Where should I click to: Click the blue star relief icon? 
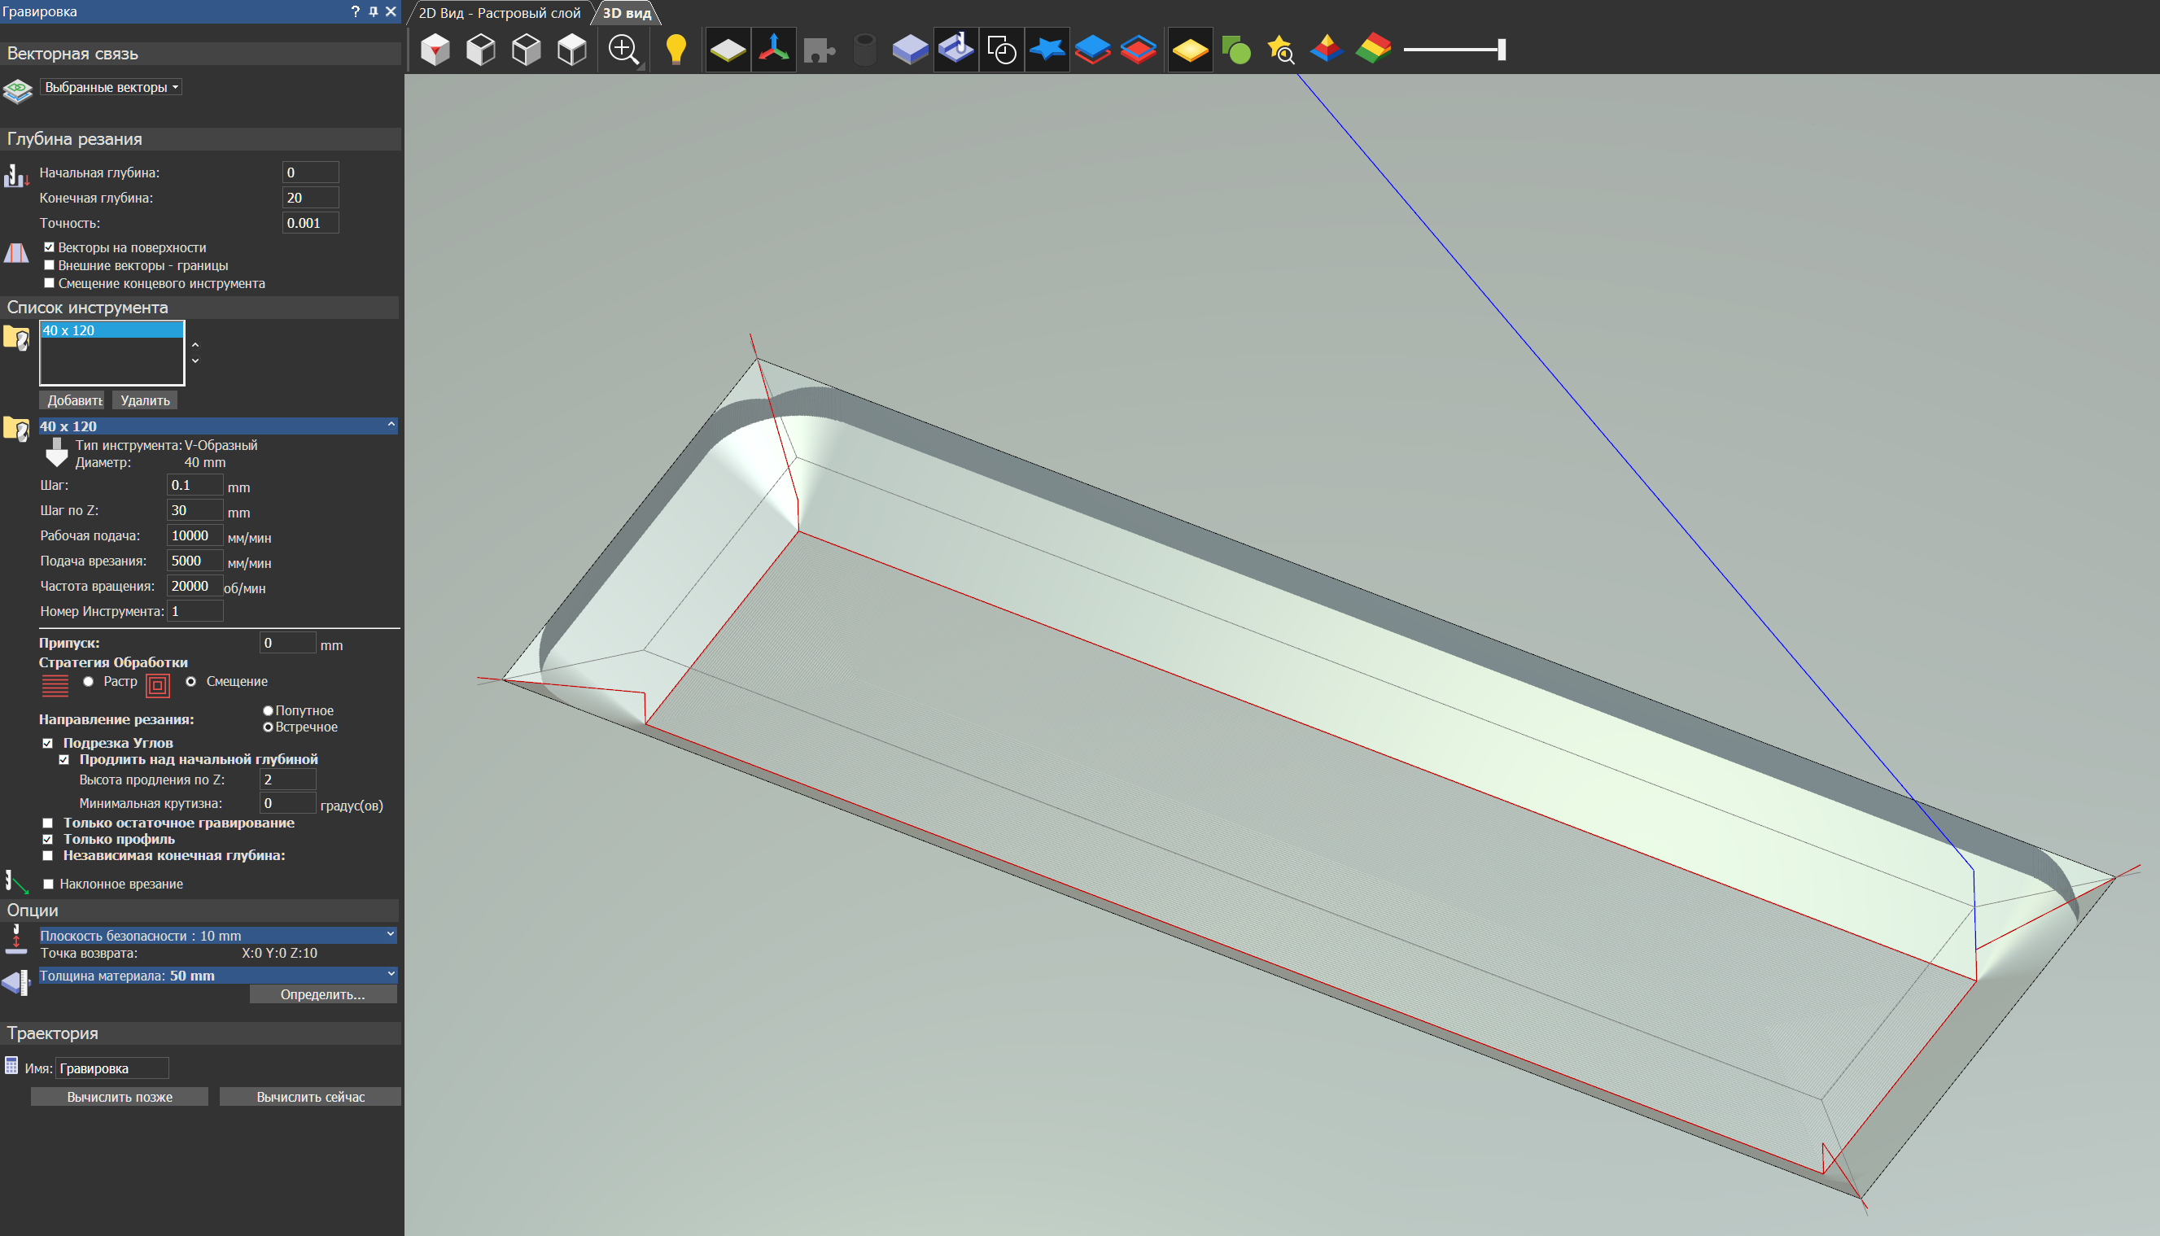pyautogui.click(x=1047, y=50)
